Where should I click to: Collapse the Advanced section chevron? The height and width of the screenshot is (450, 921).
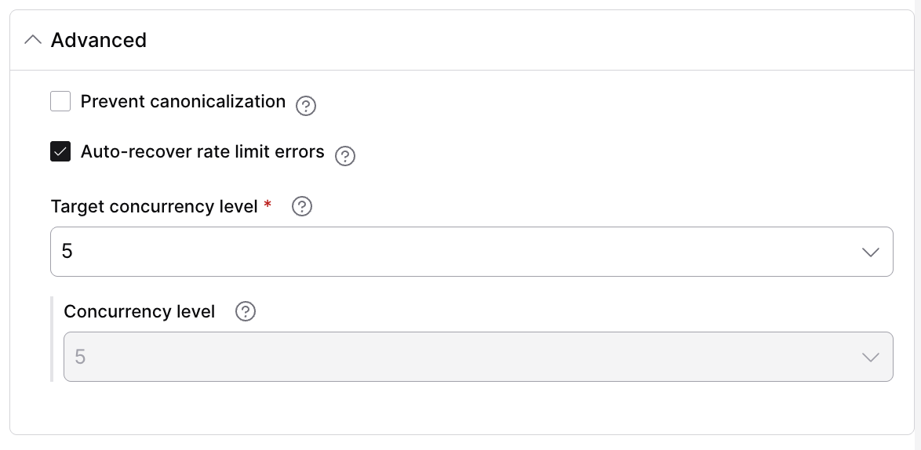(x=33, y=40)
